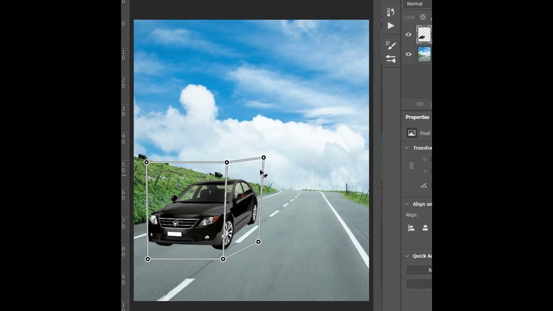Open the Brushes panel icon

point(391,59)
